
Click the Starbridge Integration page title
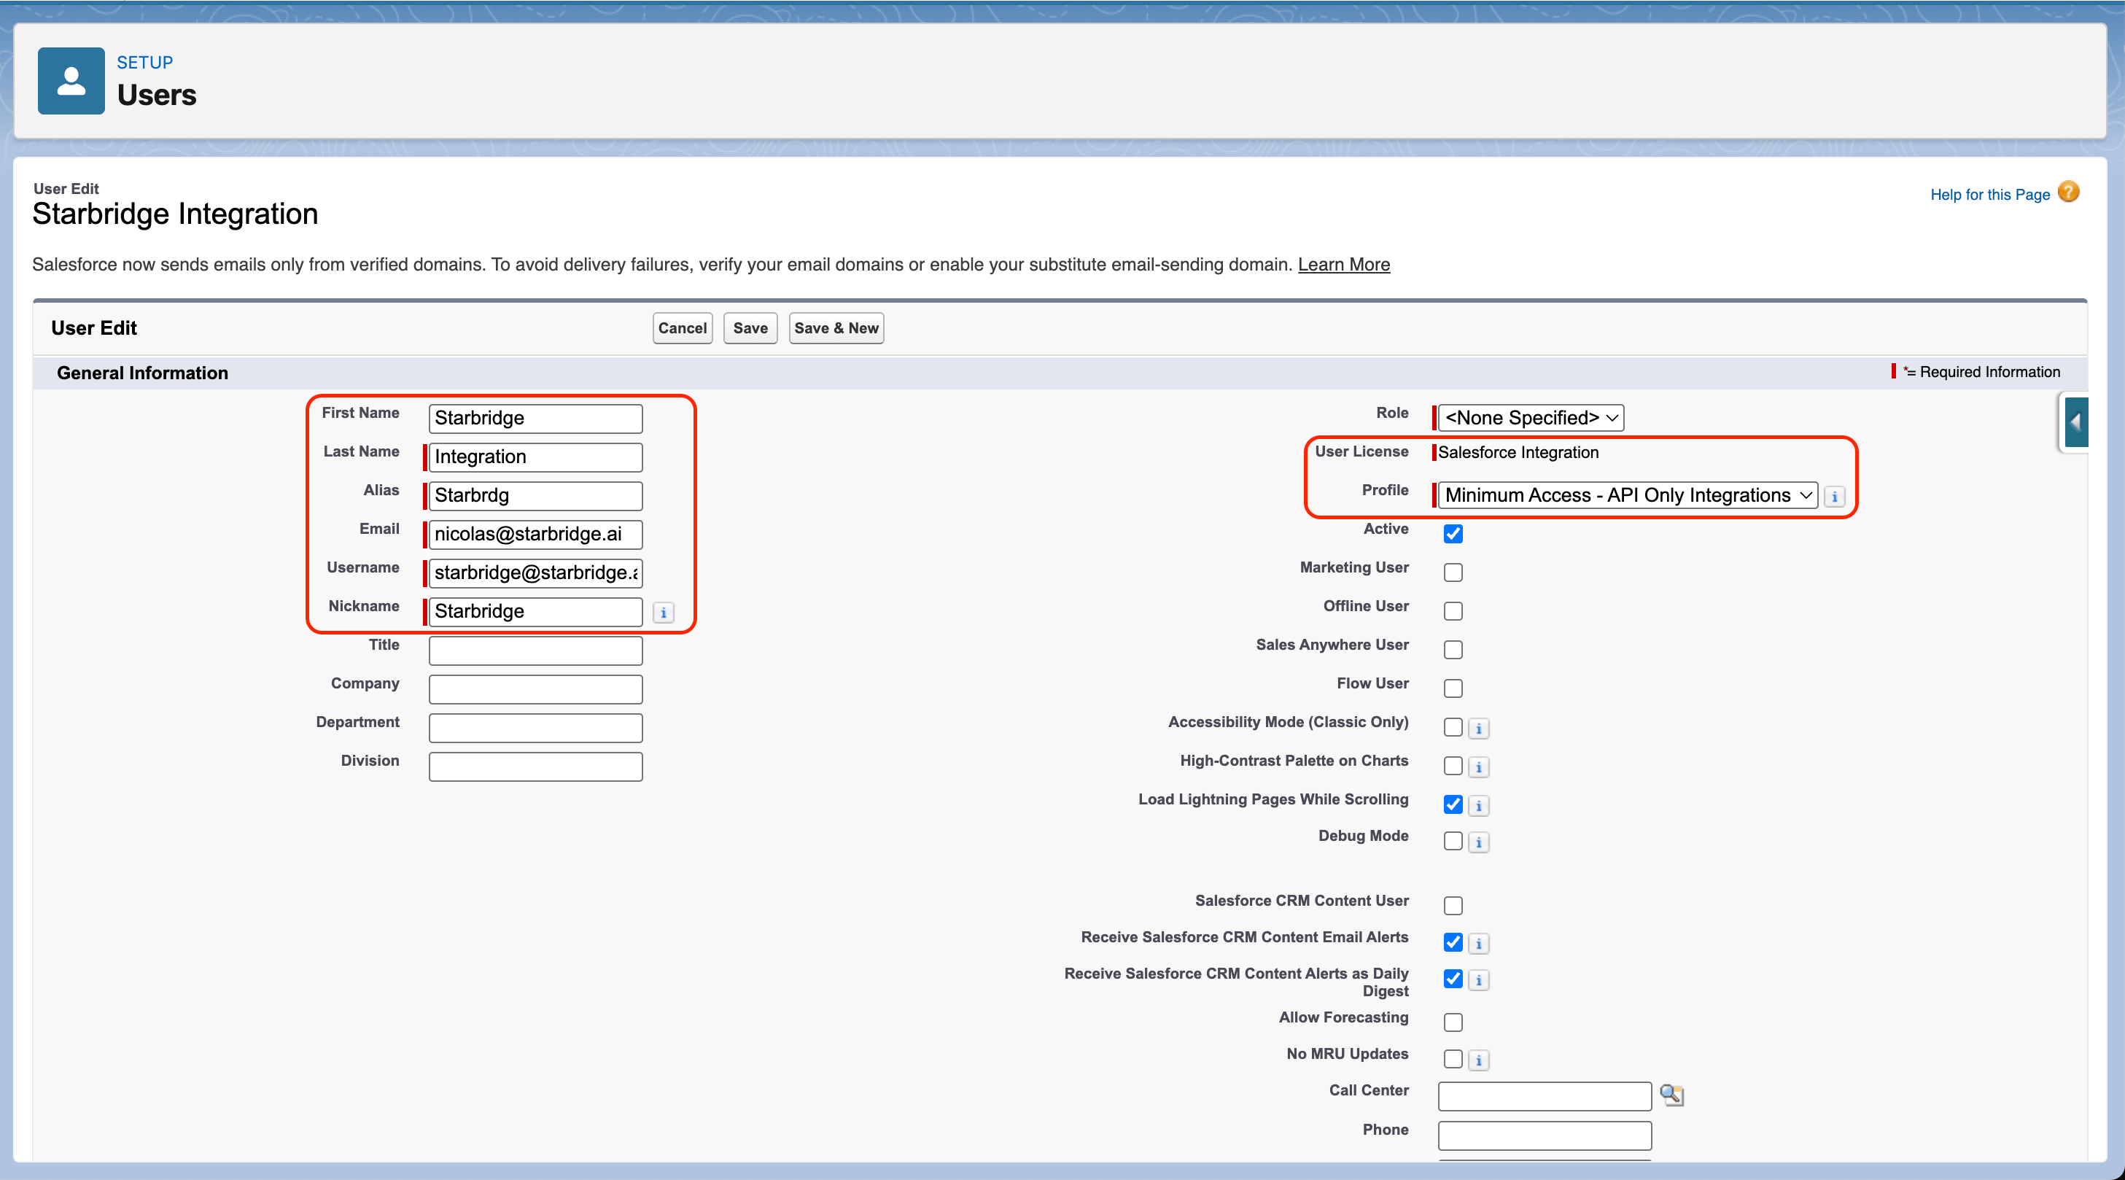[x=175, y=214]
